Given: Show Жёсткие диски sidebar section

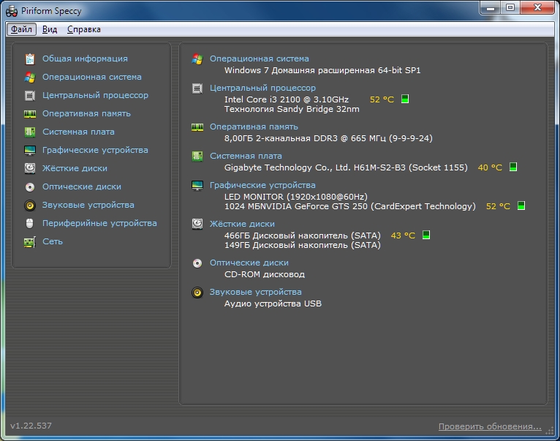Looking at the screenshot, I should [x=75, y=168].
